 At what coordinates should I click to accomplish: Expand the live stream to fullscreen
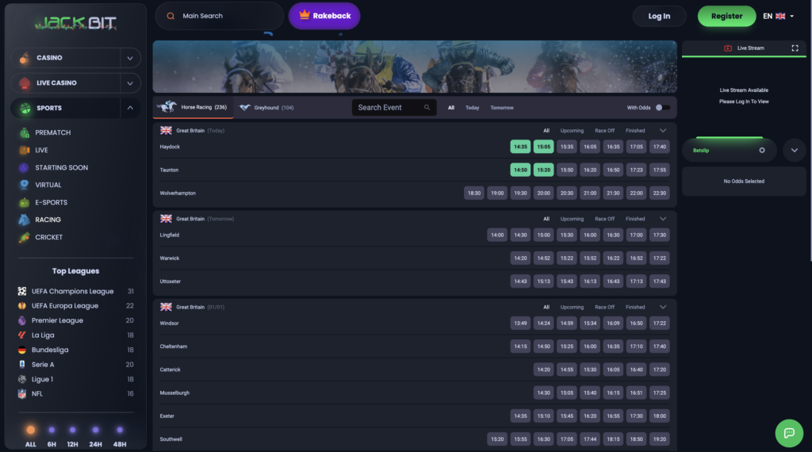point(795,48)
